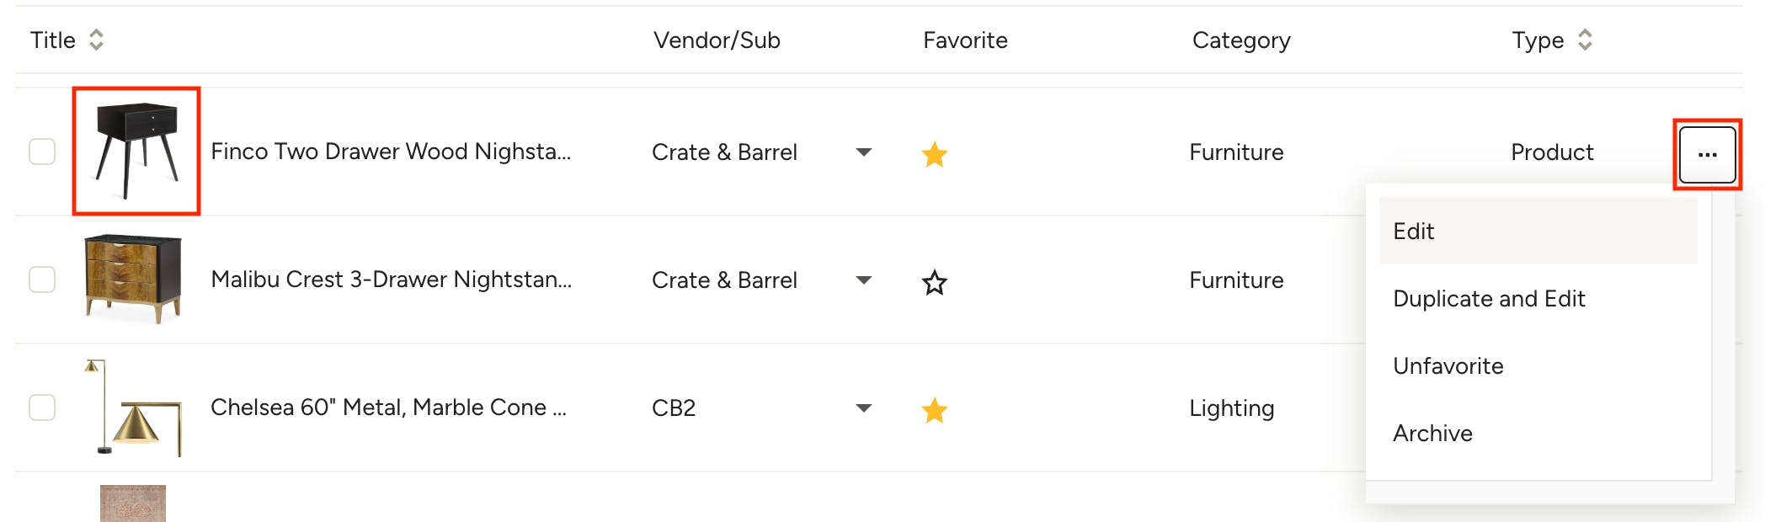Viewport: 1765px width, 522px height.
Task: Expand the CB2 vendor dropdown arrow
Action: 863,408
